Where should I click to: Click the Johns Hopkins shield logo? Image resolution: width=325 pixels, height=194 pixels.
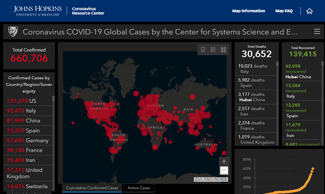(x=13, y=31)
